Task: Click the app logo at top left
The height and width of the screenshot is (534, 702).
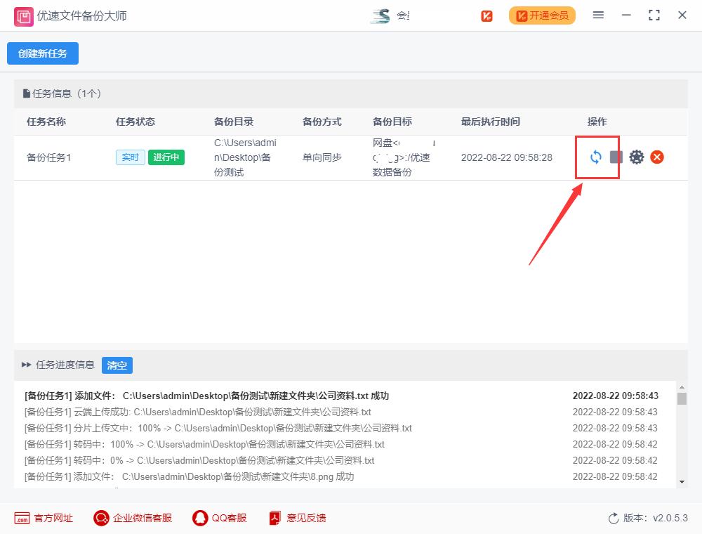Action: (23, 15)
